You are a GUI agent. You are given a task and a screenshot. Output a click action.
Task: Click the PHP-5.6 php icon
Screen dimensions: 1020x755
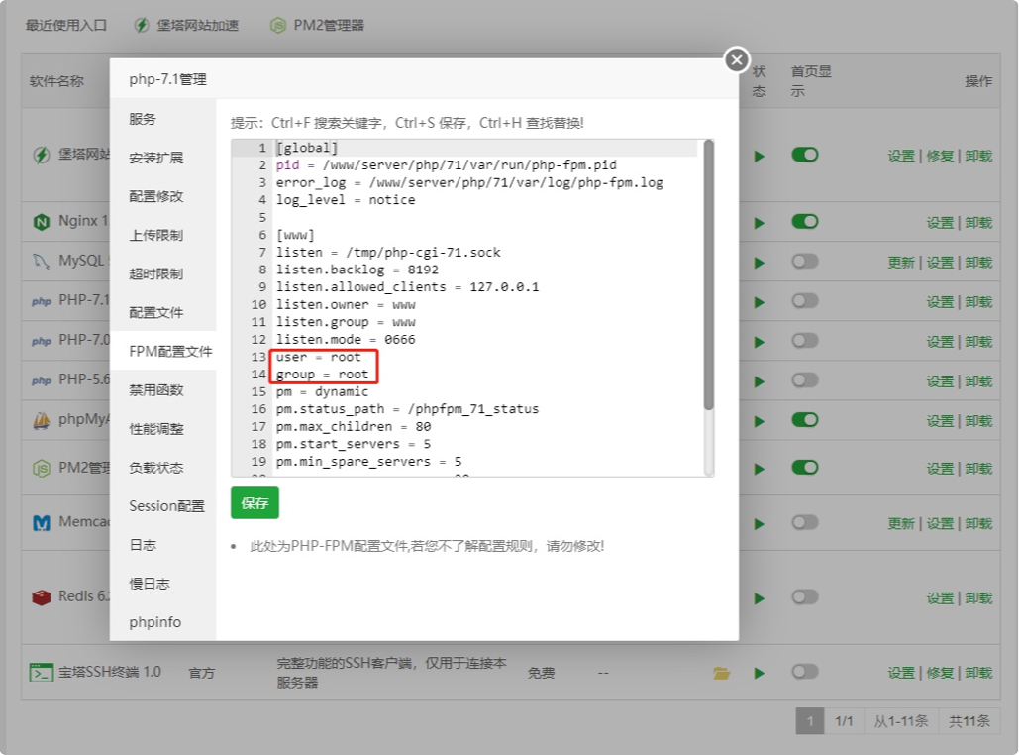(41, 380)
